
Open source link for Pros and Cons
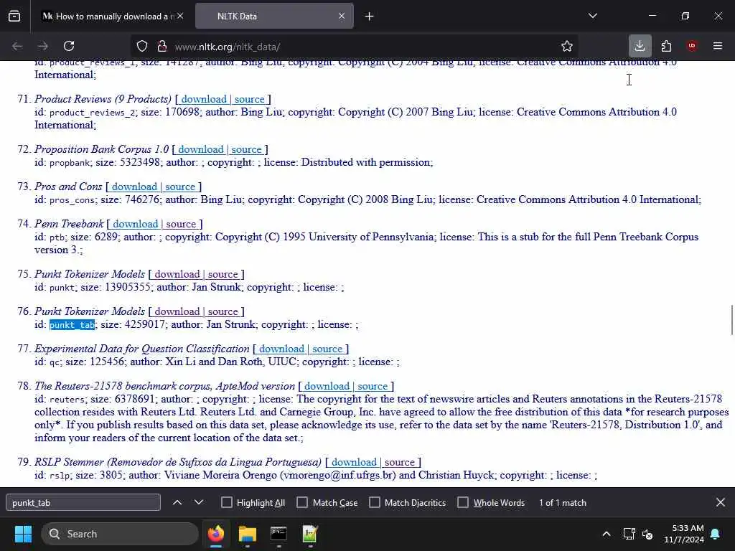click(x=180, y=187)
